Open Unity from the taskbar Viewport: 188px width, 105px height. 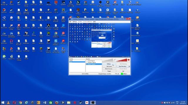coord(63,102)
